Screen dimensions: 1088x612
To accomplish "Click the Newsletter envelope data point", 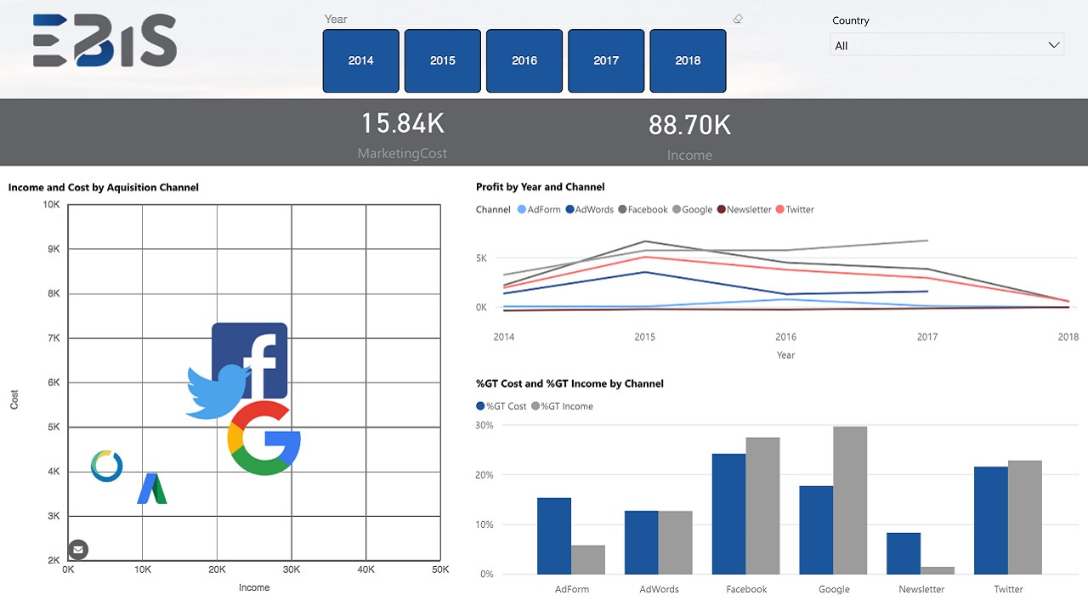I will (x=78, y=549).
